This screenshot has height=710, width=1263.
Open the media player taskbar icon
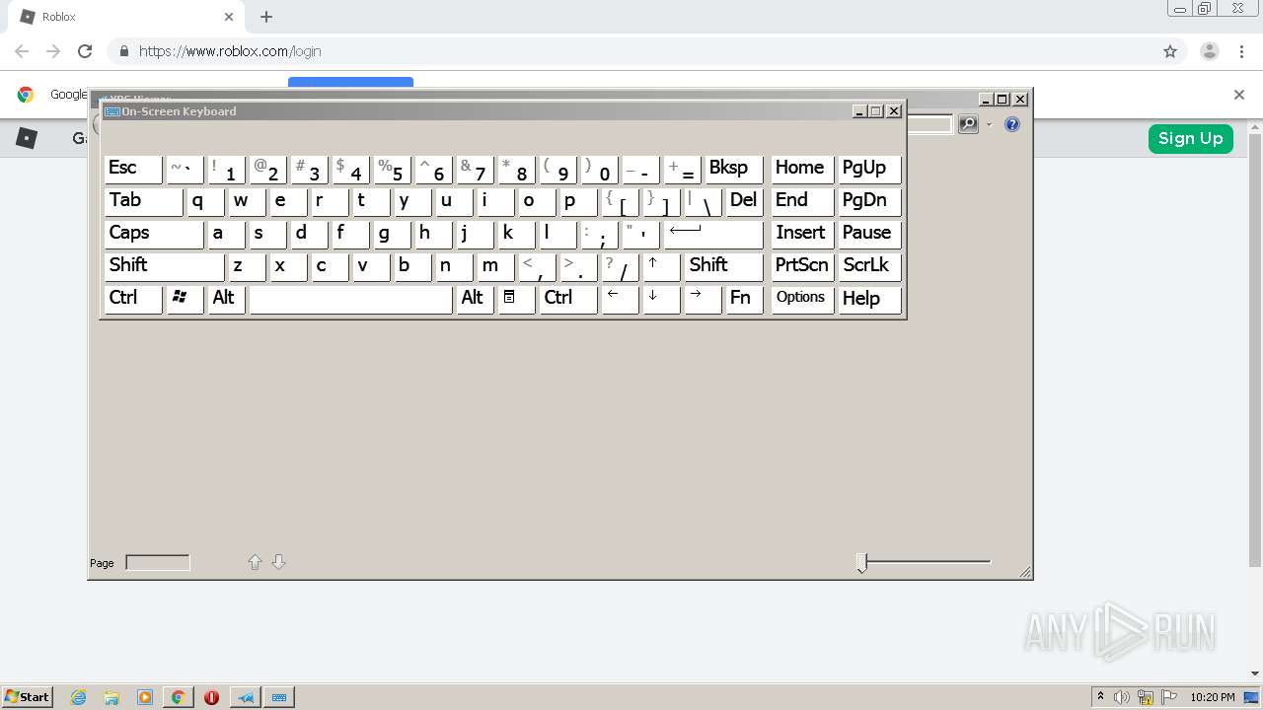point(145,697)
